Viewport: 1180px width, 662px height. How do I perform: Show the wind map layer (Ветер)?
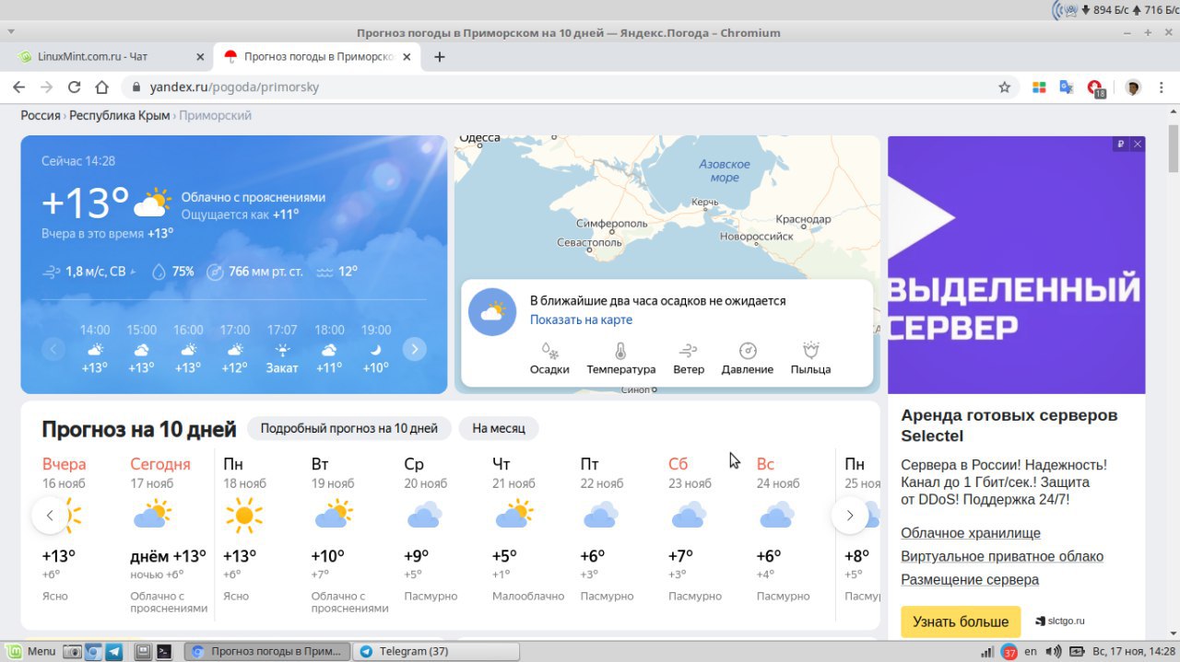tap(689, 358)
